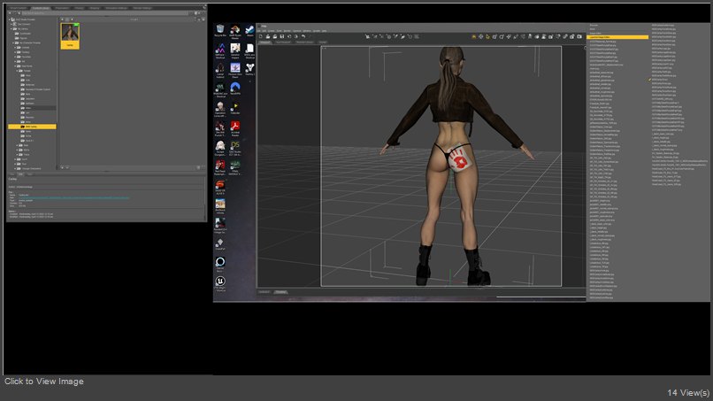Open the DAZ Studio desktop shortcut
713x401 pixels.
tap(235, 148)
